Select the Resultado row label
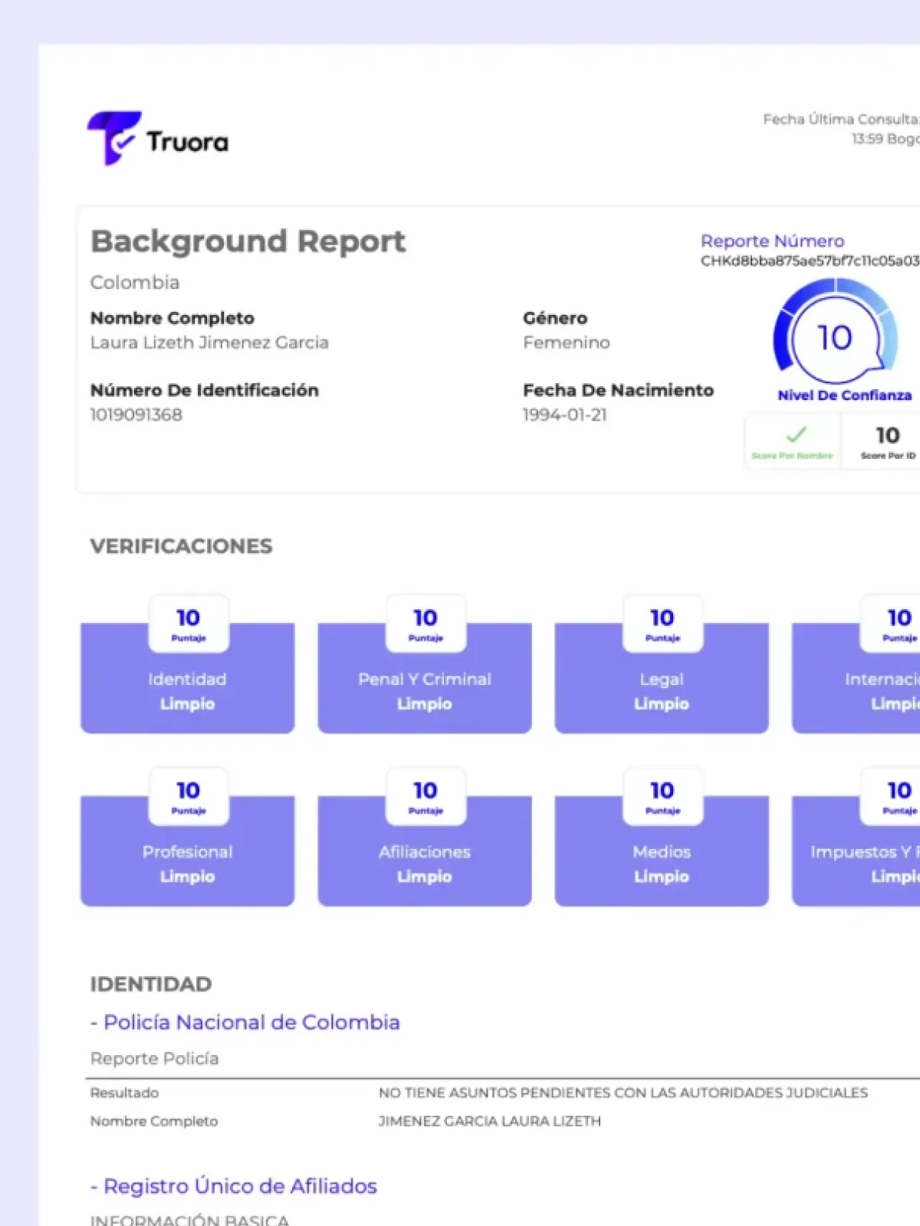This screenshot has width=920, height=1226. 124,1093
